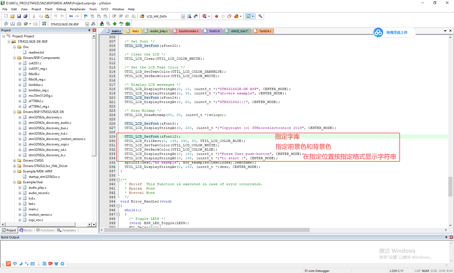Image resolution: width=454 pixels, height=273 pixels.
Task: Pin the Project panel with the pushpin
Action: click(89, 30)
